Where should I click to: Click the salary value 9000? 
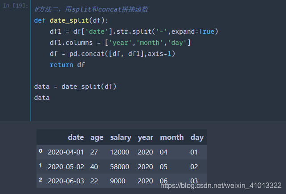(118, 181)
